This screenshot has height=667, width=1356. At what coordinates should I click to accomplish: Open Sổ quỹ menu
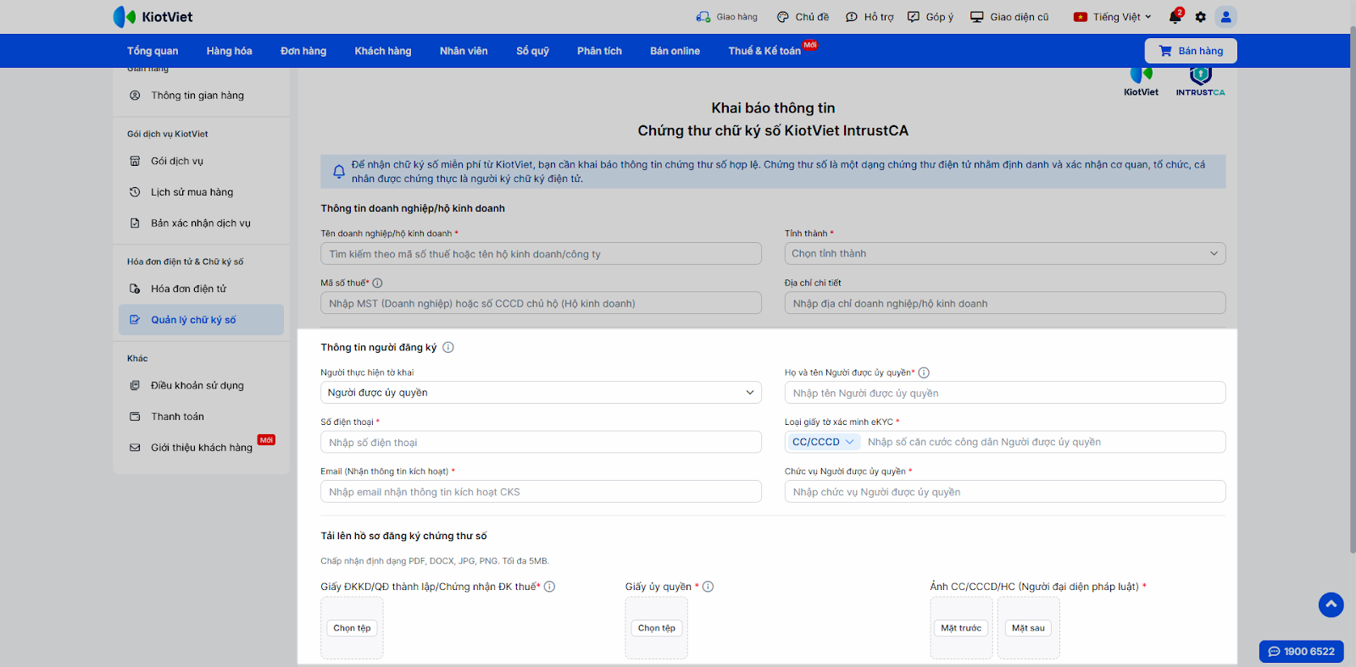(532, 51)
